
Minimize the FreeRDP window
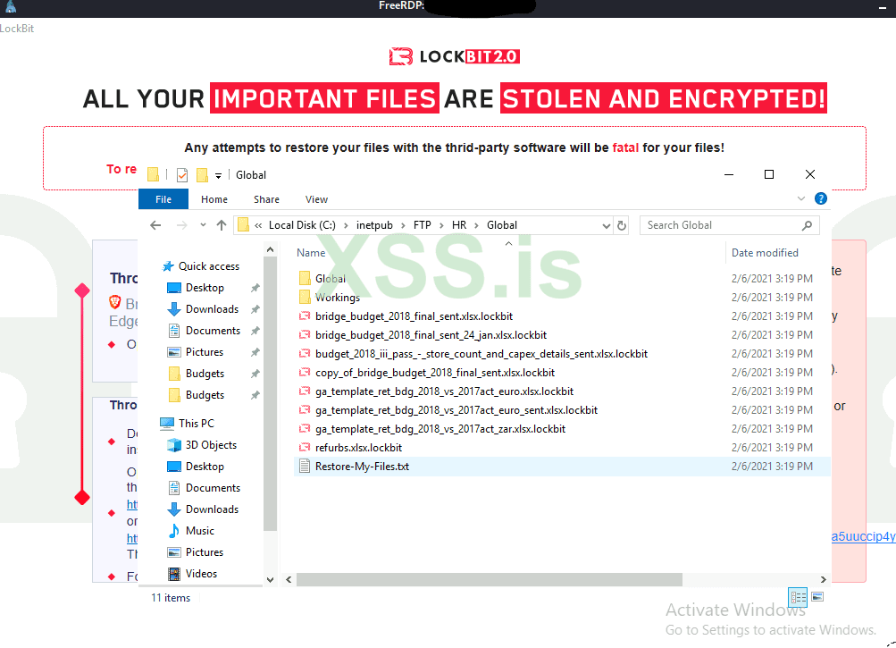[x=882, y=7]
